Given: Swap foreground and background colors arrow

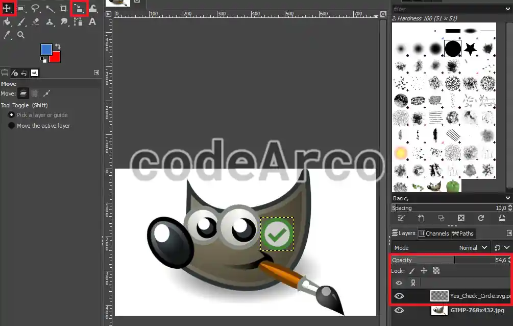Looking at the screenshot, I should [x=58, y=46].
